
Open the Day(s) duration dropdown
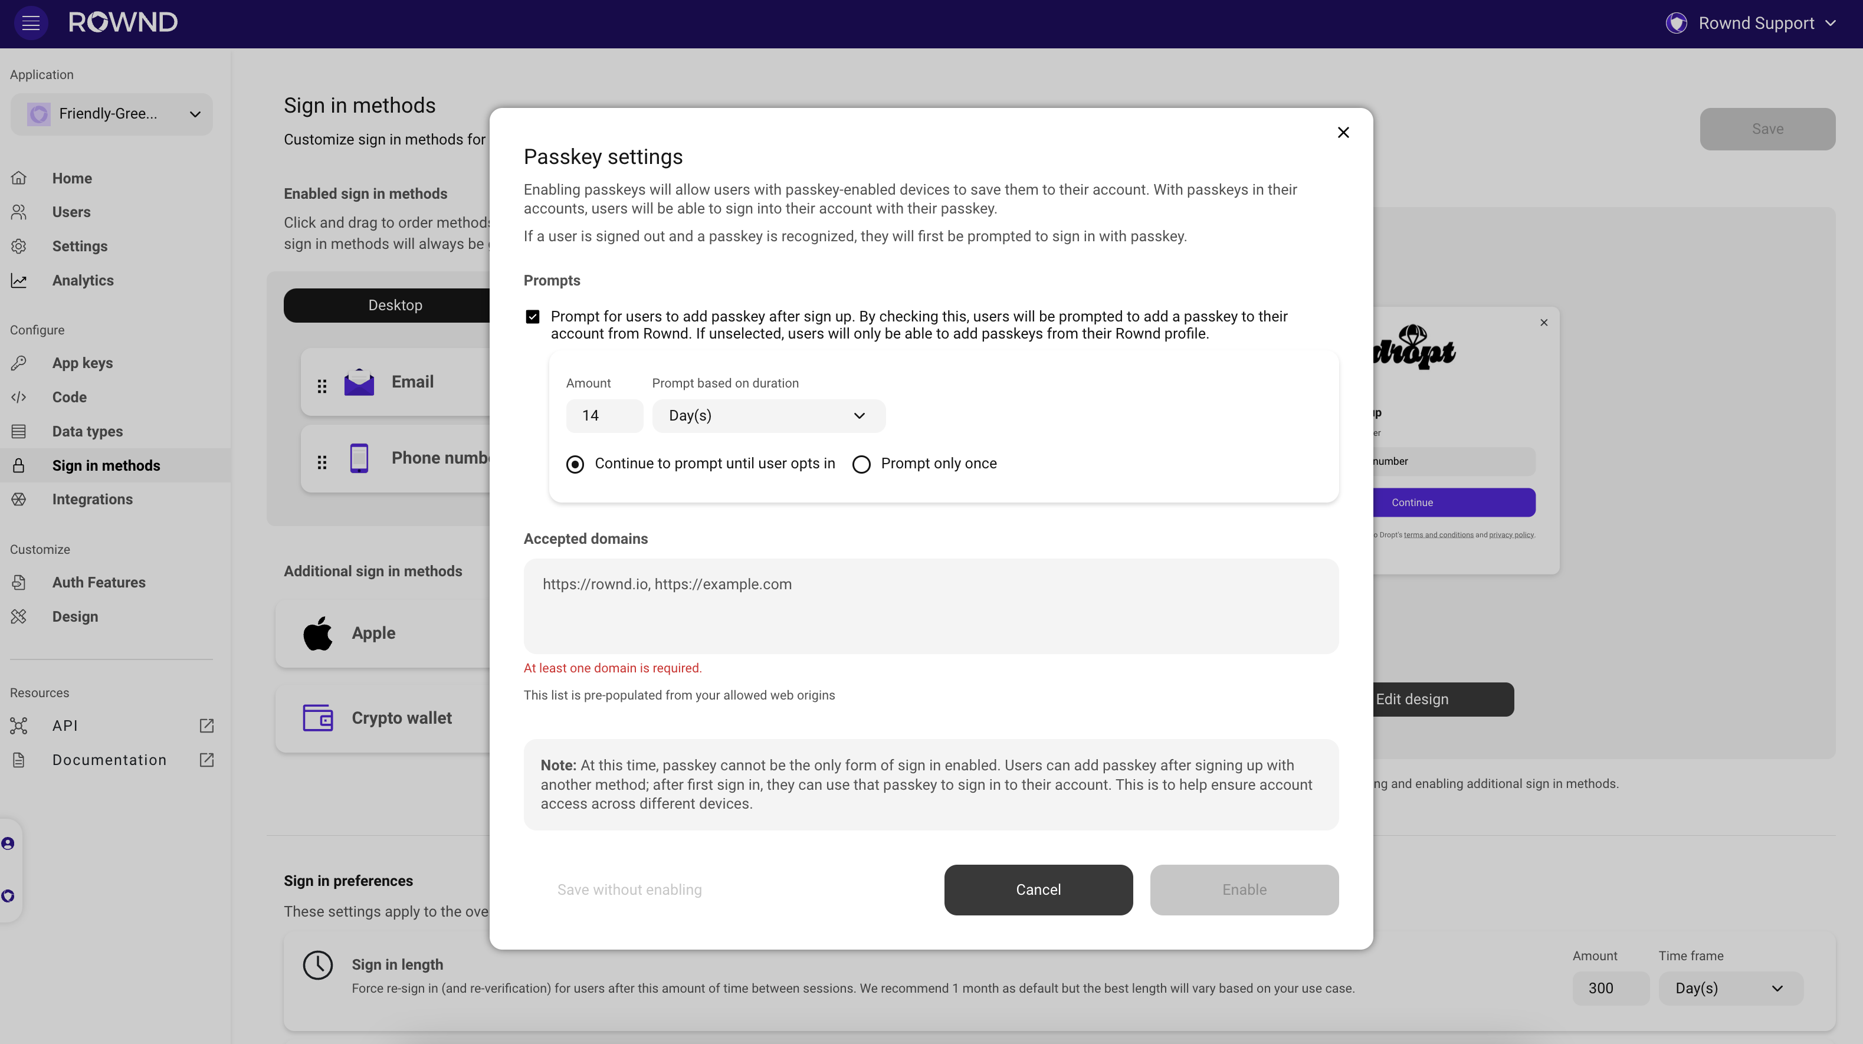[768, 416]
